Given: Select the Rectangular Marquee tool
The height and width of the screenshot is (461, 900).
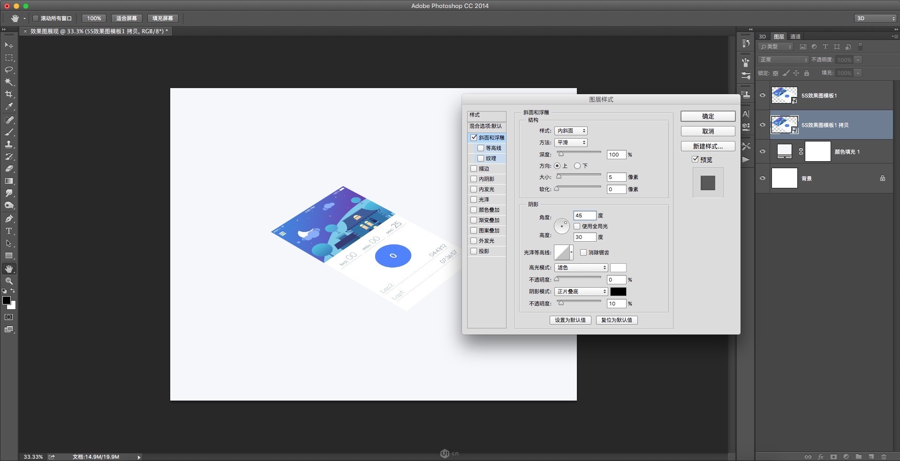Looking at the screenshot, I should click(x=9, y=58).
